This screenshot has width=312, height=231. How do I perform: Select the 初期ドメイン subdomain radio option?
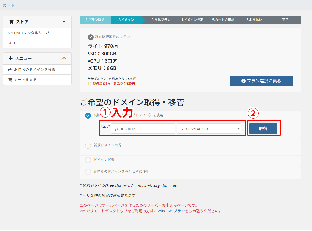point(88,115)
